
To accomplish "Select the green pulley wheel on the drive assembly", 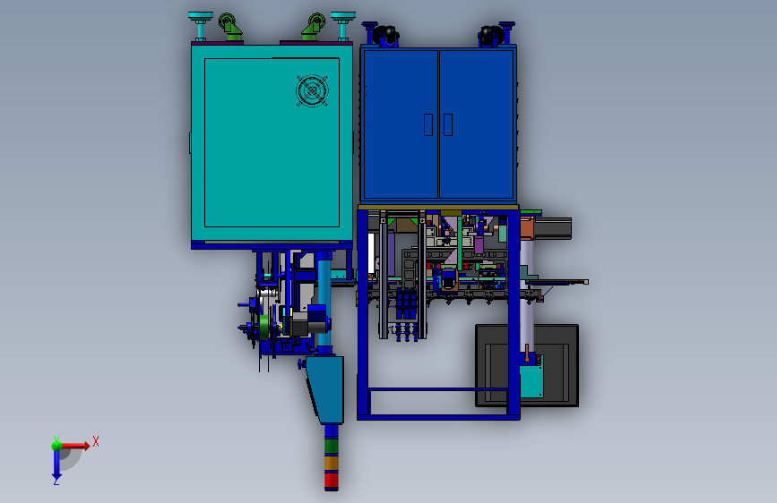I will click(263, 327).
